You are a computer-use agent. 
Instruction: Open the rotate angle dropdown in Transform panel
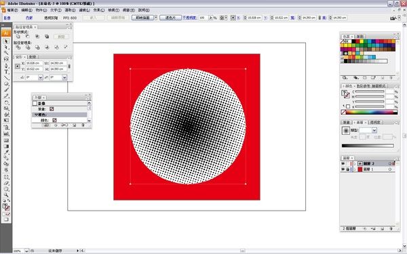(x=41, y=77)
